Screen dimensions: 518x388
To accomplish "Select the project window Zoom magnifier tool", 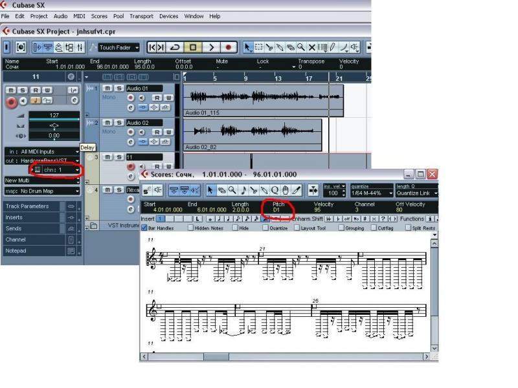I will coord(301,47).
